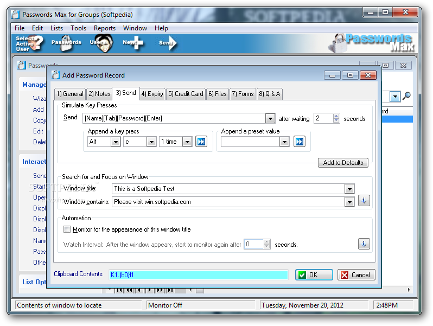Click the '2:48PM' time in status bar
433x326 pixels.
387,305
